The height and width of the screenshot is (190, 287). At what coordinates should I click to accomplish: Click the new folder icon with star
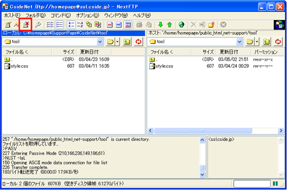[211, 24]
